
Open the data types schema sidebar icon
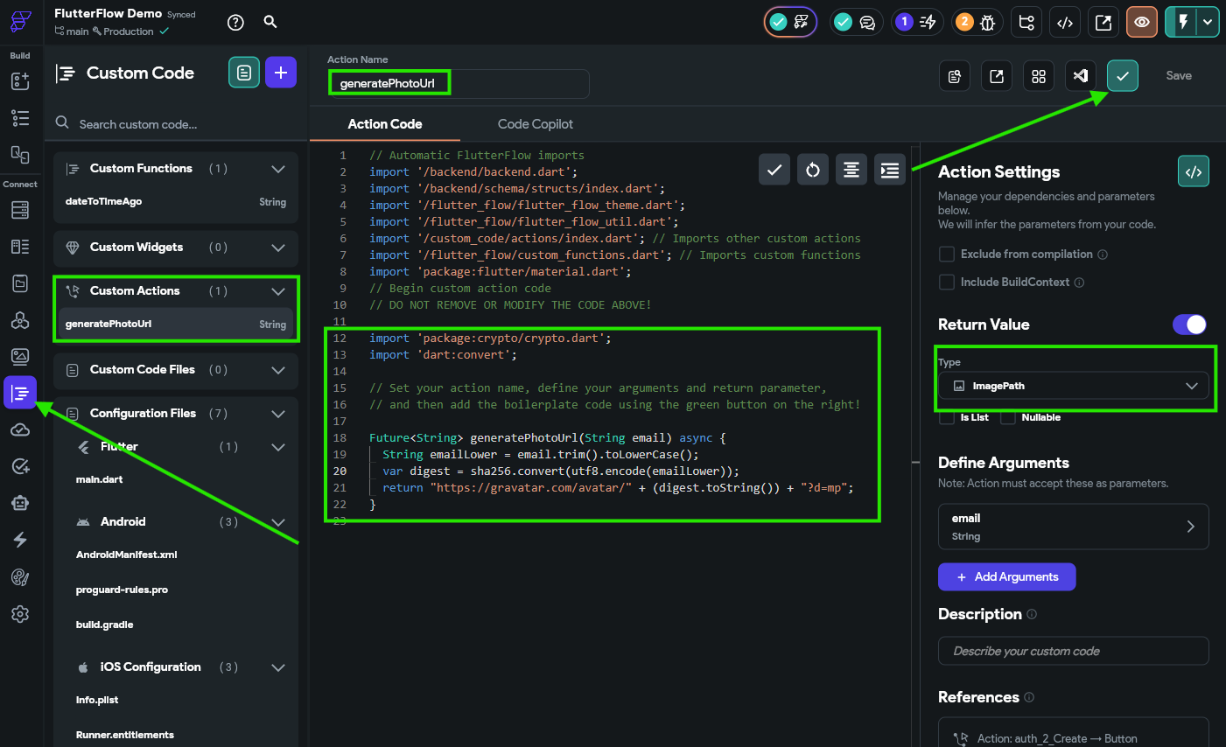tap(20, 247)
